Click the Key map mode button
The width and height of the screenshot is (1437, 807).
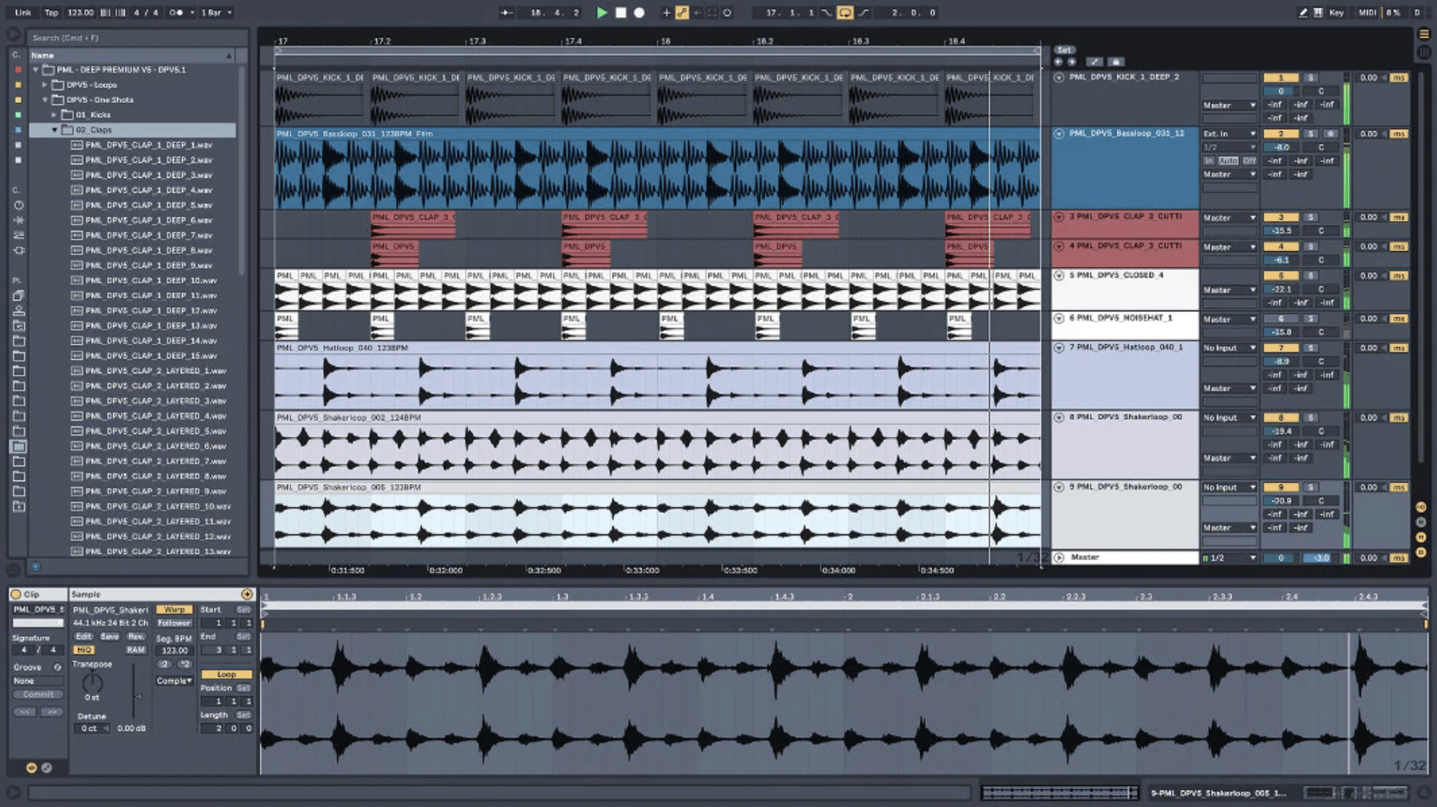pyautogui.click(x=1336, y=12)
